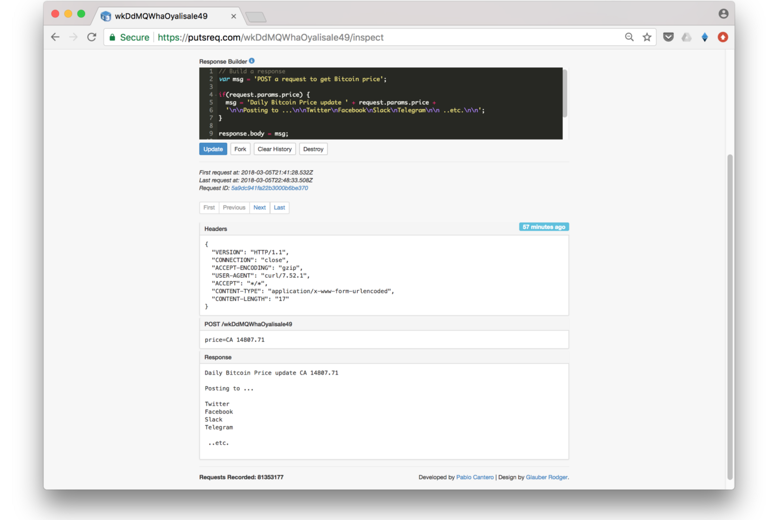Open the Chrome profile avatar icon
The height and width of the screenshot is (520, 780).
pos(723,14)
